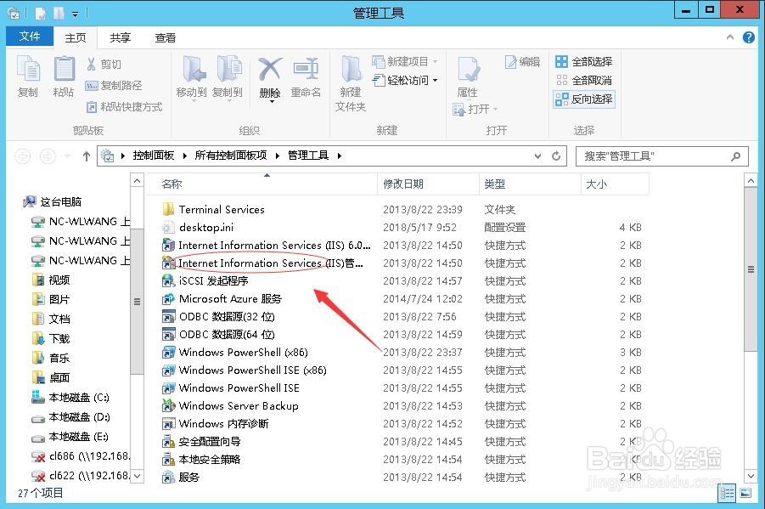Open the Easy access (轻松访问) dropdown
Screen dimensions: 765x509
tap(404, 80)
